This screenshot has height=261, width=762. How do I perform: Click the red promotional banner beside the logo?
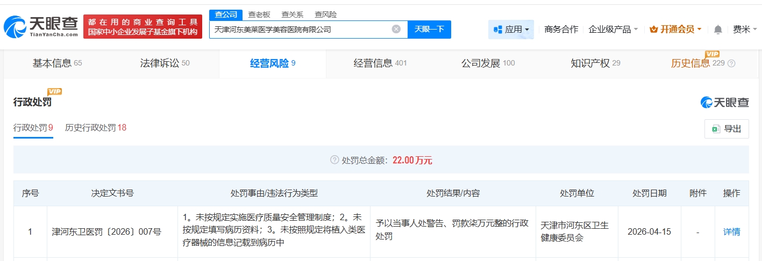coord(143,26)
